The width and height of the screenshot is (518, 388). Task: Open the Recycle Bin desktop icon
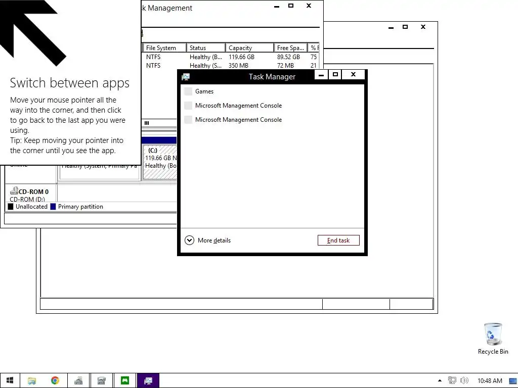click(x=493, y=338)
